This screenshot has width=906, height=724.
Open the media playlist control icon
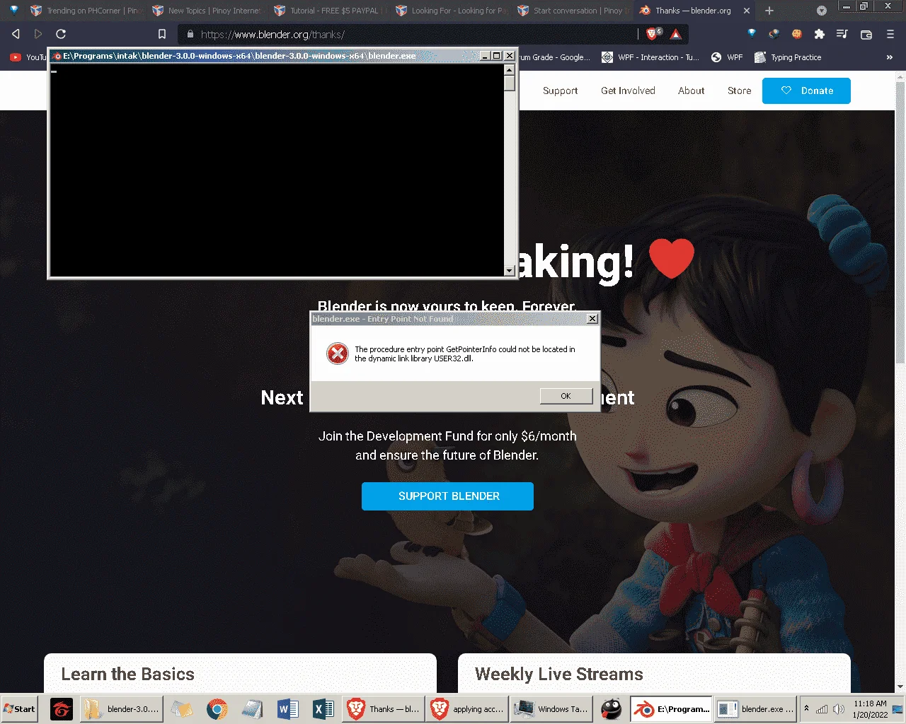(842, 34)
